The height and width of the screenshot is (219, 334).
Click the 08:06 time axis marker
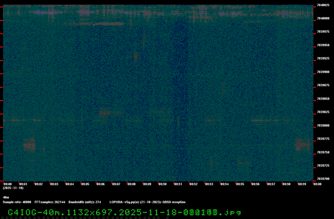point(100,184)
